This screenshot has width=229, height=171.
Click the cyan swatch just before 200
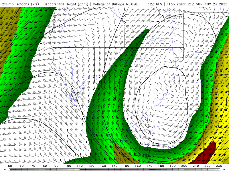(x=181, y=169)
